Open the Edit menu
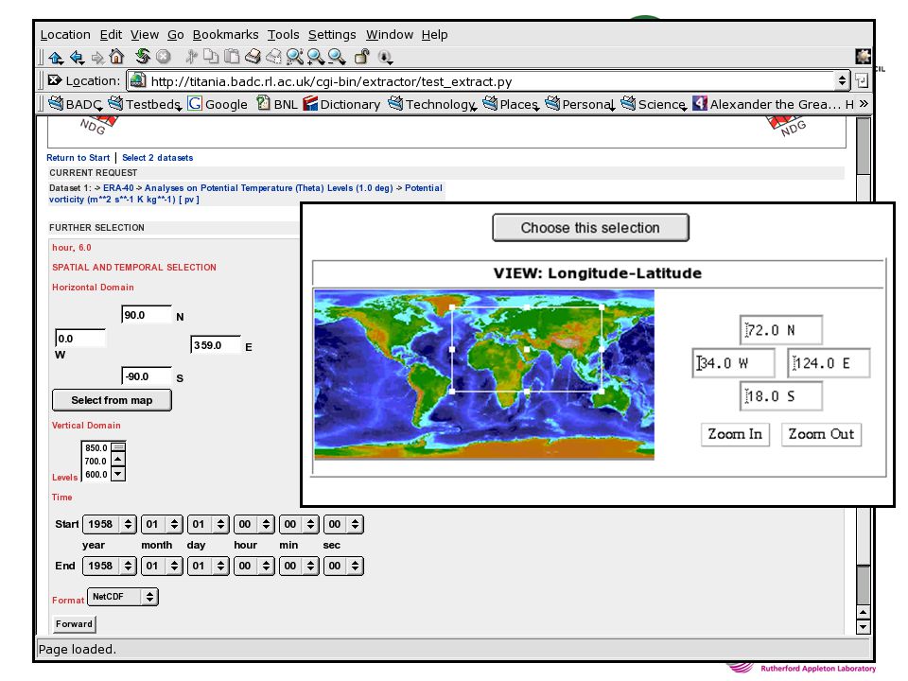Screen dimensions: 908x681 (x=111, y=35)
